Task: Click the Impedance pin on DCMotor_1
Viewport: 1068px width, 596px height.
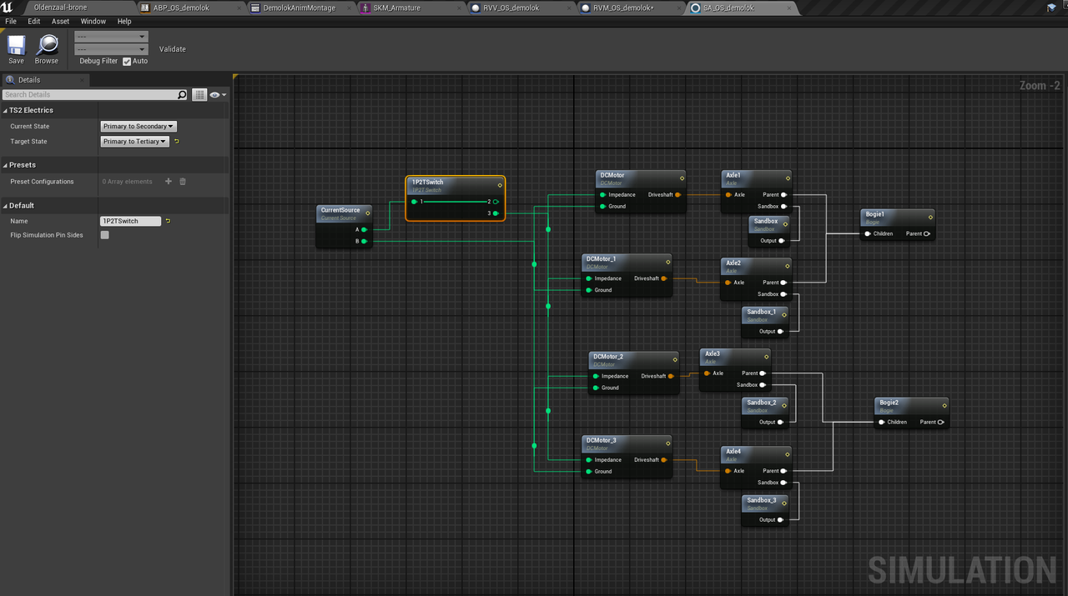Action: (588, 278)
